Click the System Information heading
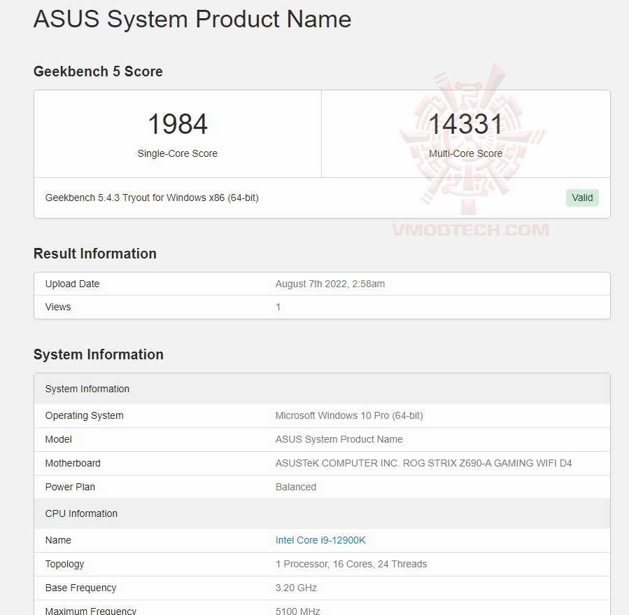 point(99,354)
